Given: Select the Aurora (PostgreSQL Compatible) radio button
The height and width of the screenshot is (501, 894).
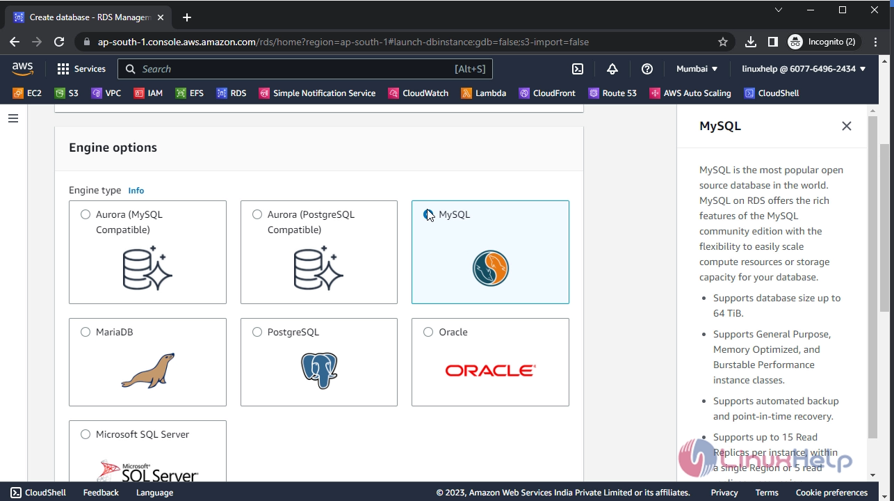Looking at the screenshot, I should point(257,214).
